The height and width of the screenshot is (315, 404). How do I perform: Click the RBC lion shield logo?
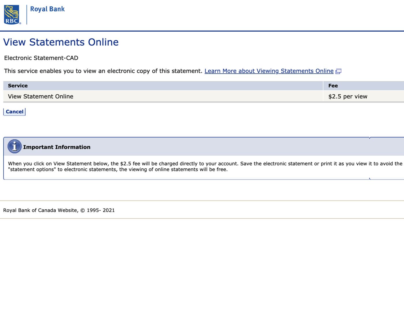tap(12, 15)
